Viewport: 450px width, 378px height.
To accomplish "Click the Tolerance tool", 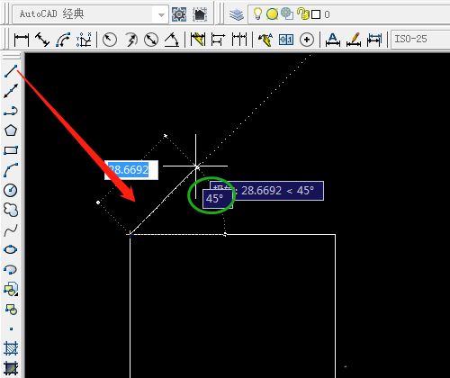I will pyautogui.click(x=286, y=40).
